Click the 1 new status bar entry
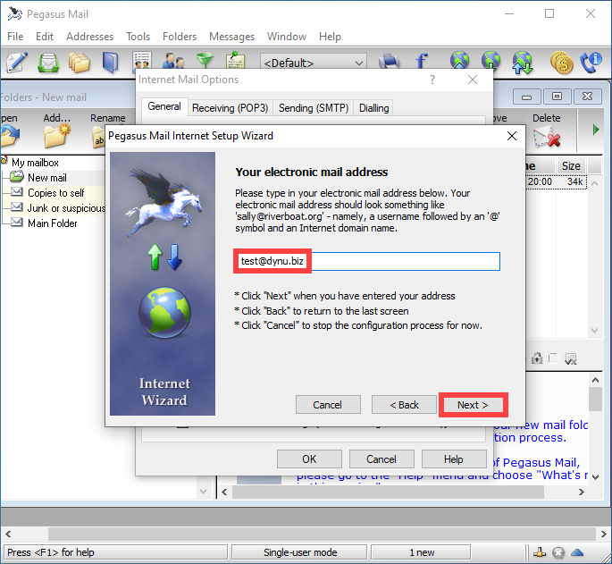Screen dimensions: 612x564 [421, 552]
